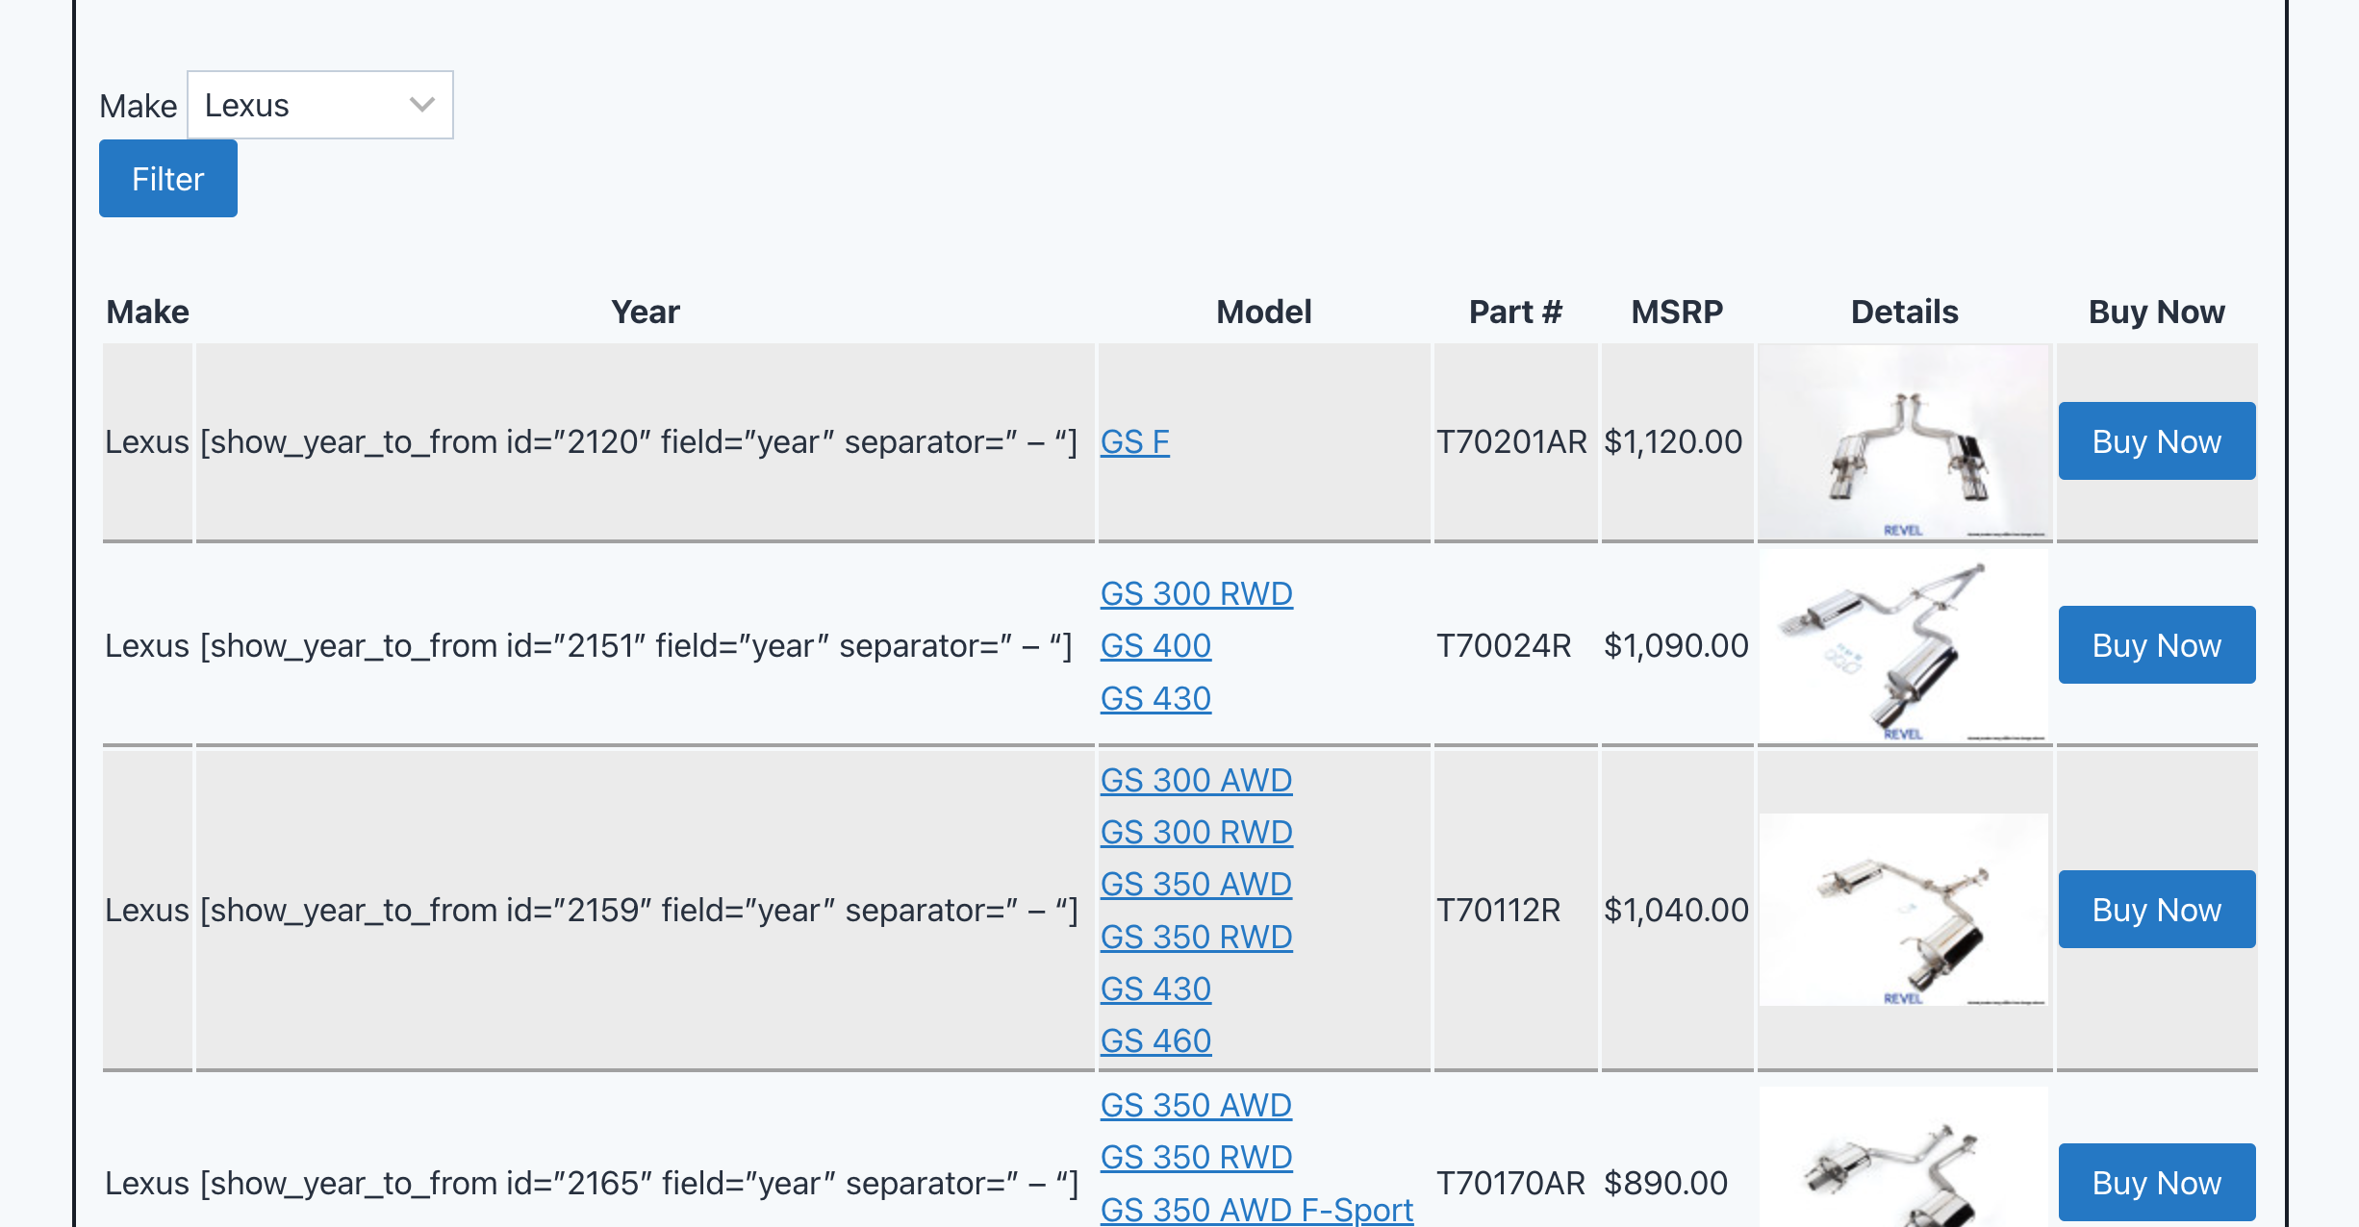The height and width of the screenshot is (1227, 2359).
Task: Click Buy Now for part T70024R
Action: coord(2157,645)
